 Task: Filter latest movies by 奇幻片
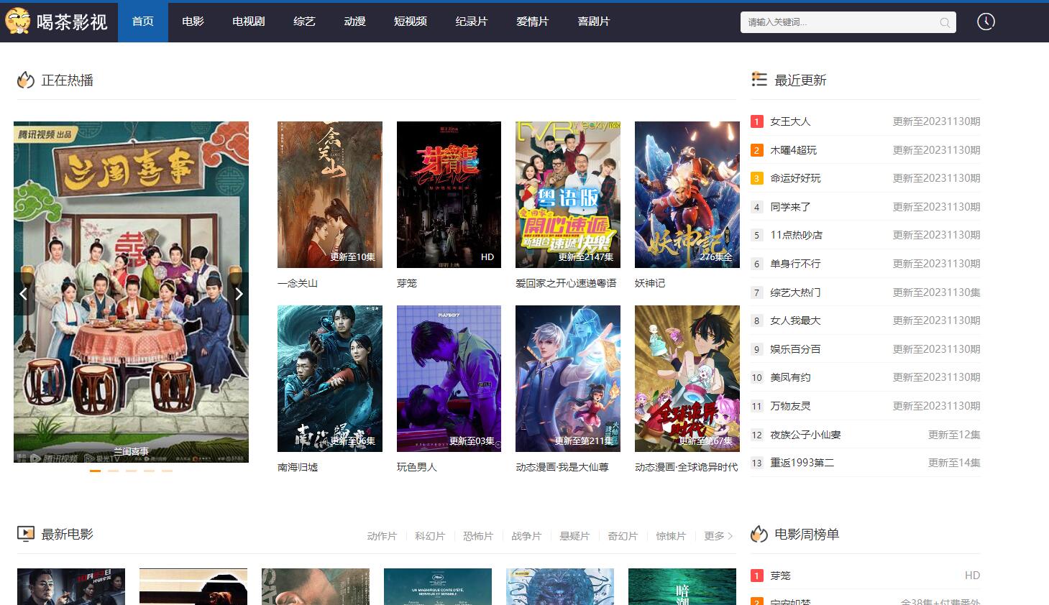(x=623, y=536)
